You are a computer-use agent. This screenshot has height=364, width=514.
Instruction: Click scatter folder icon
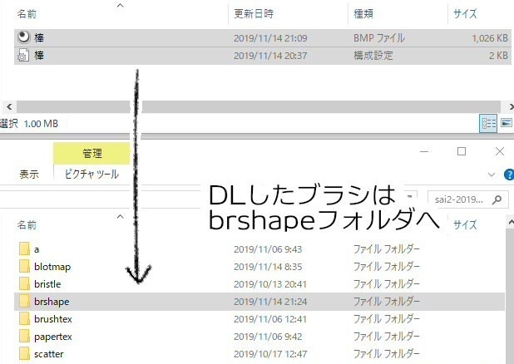coord(25,354)
